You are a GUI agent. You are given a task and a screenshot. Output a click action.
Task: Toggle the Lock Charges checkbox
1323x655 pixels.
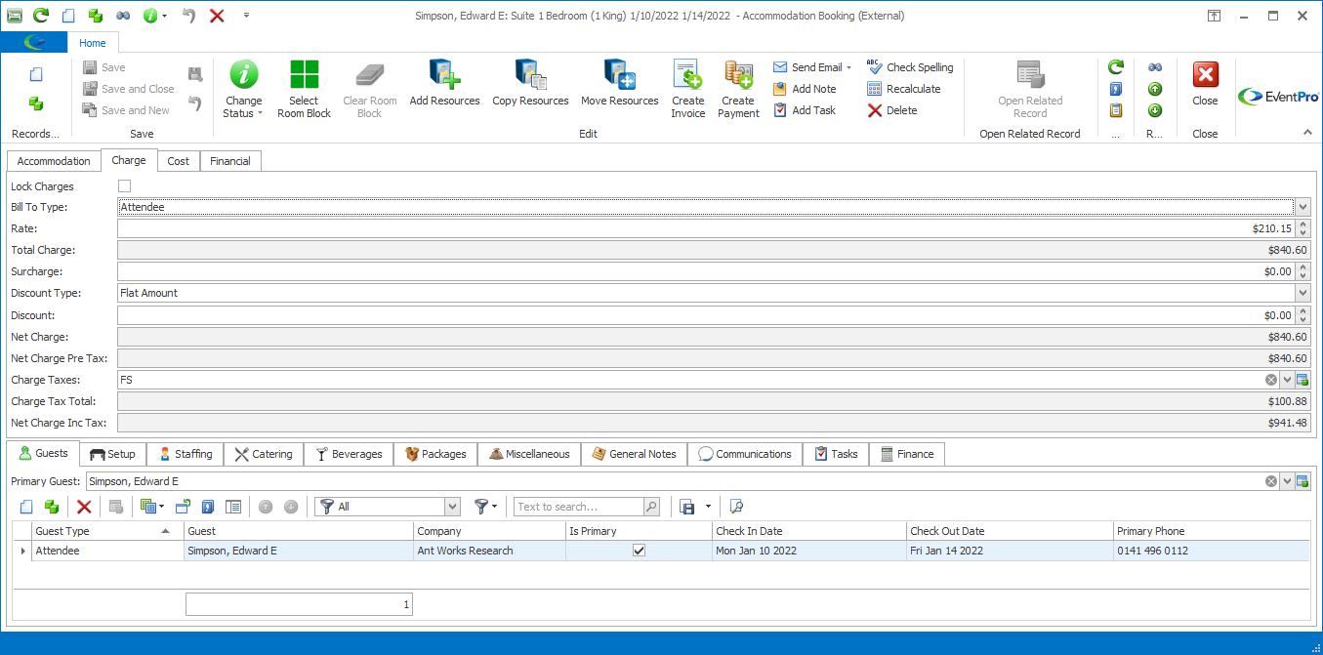pos(124,185)
